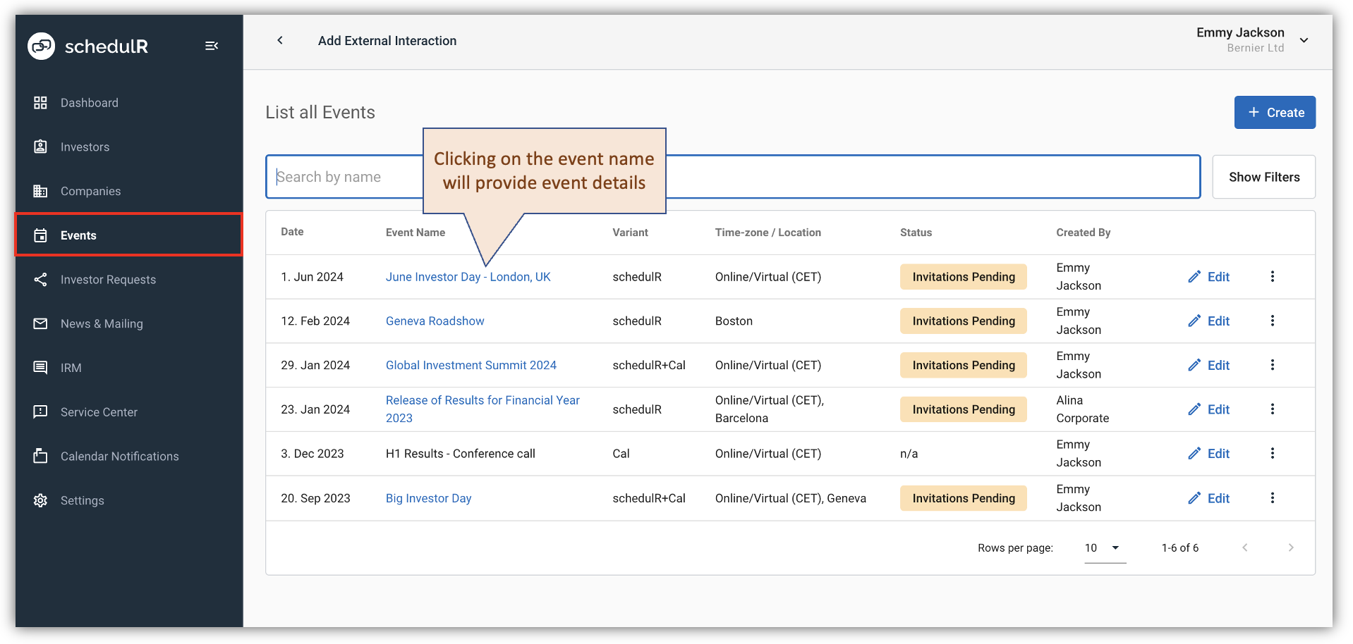Navigate to the Events tab

(x=78, y=235)
